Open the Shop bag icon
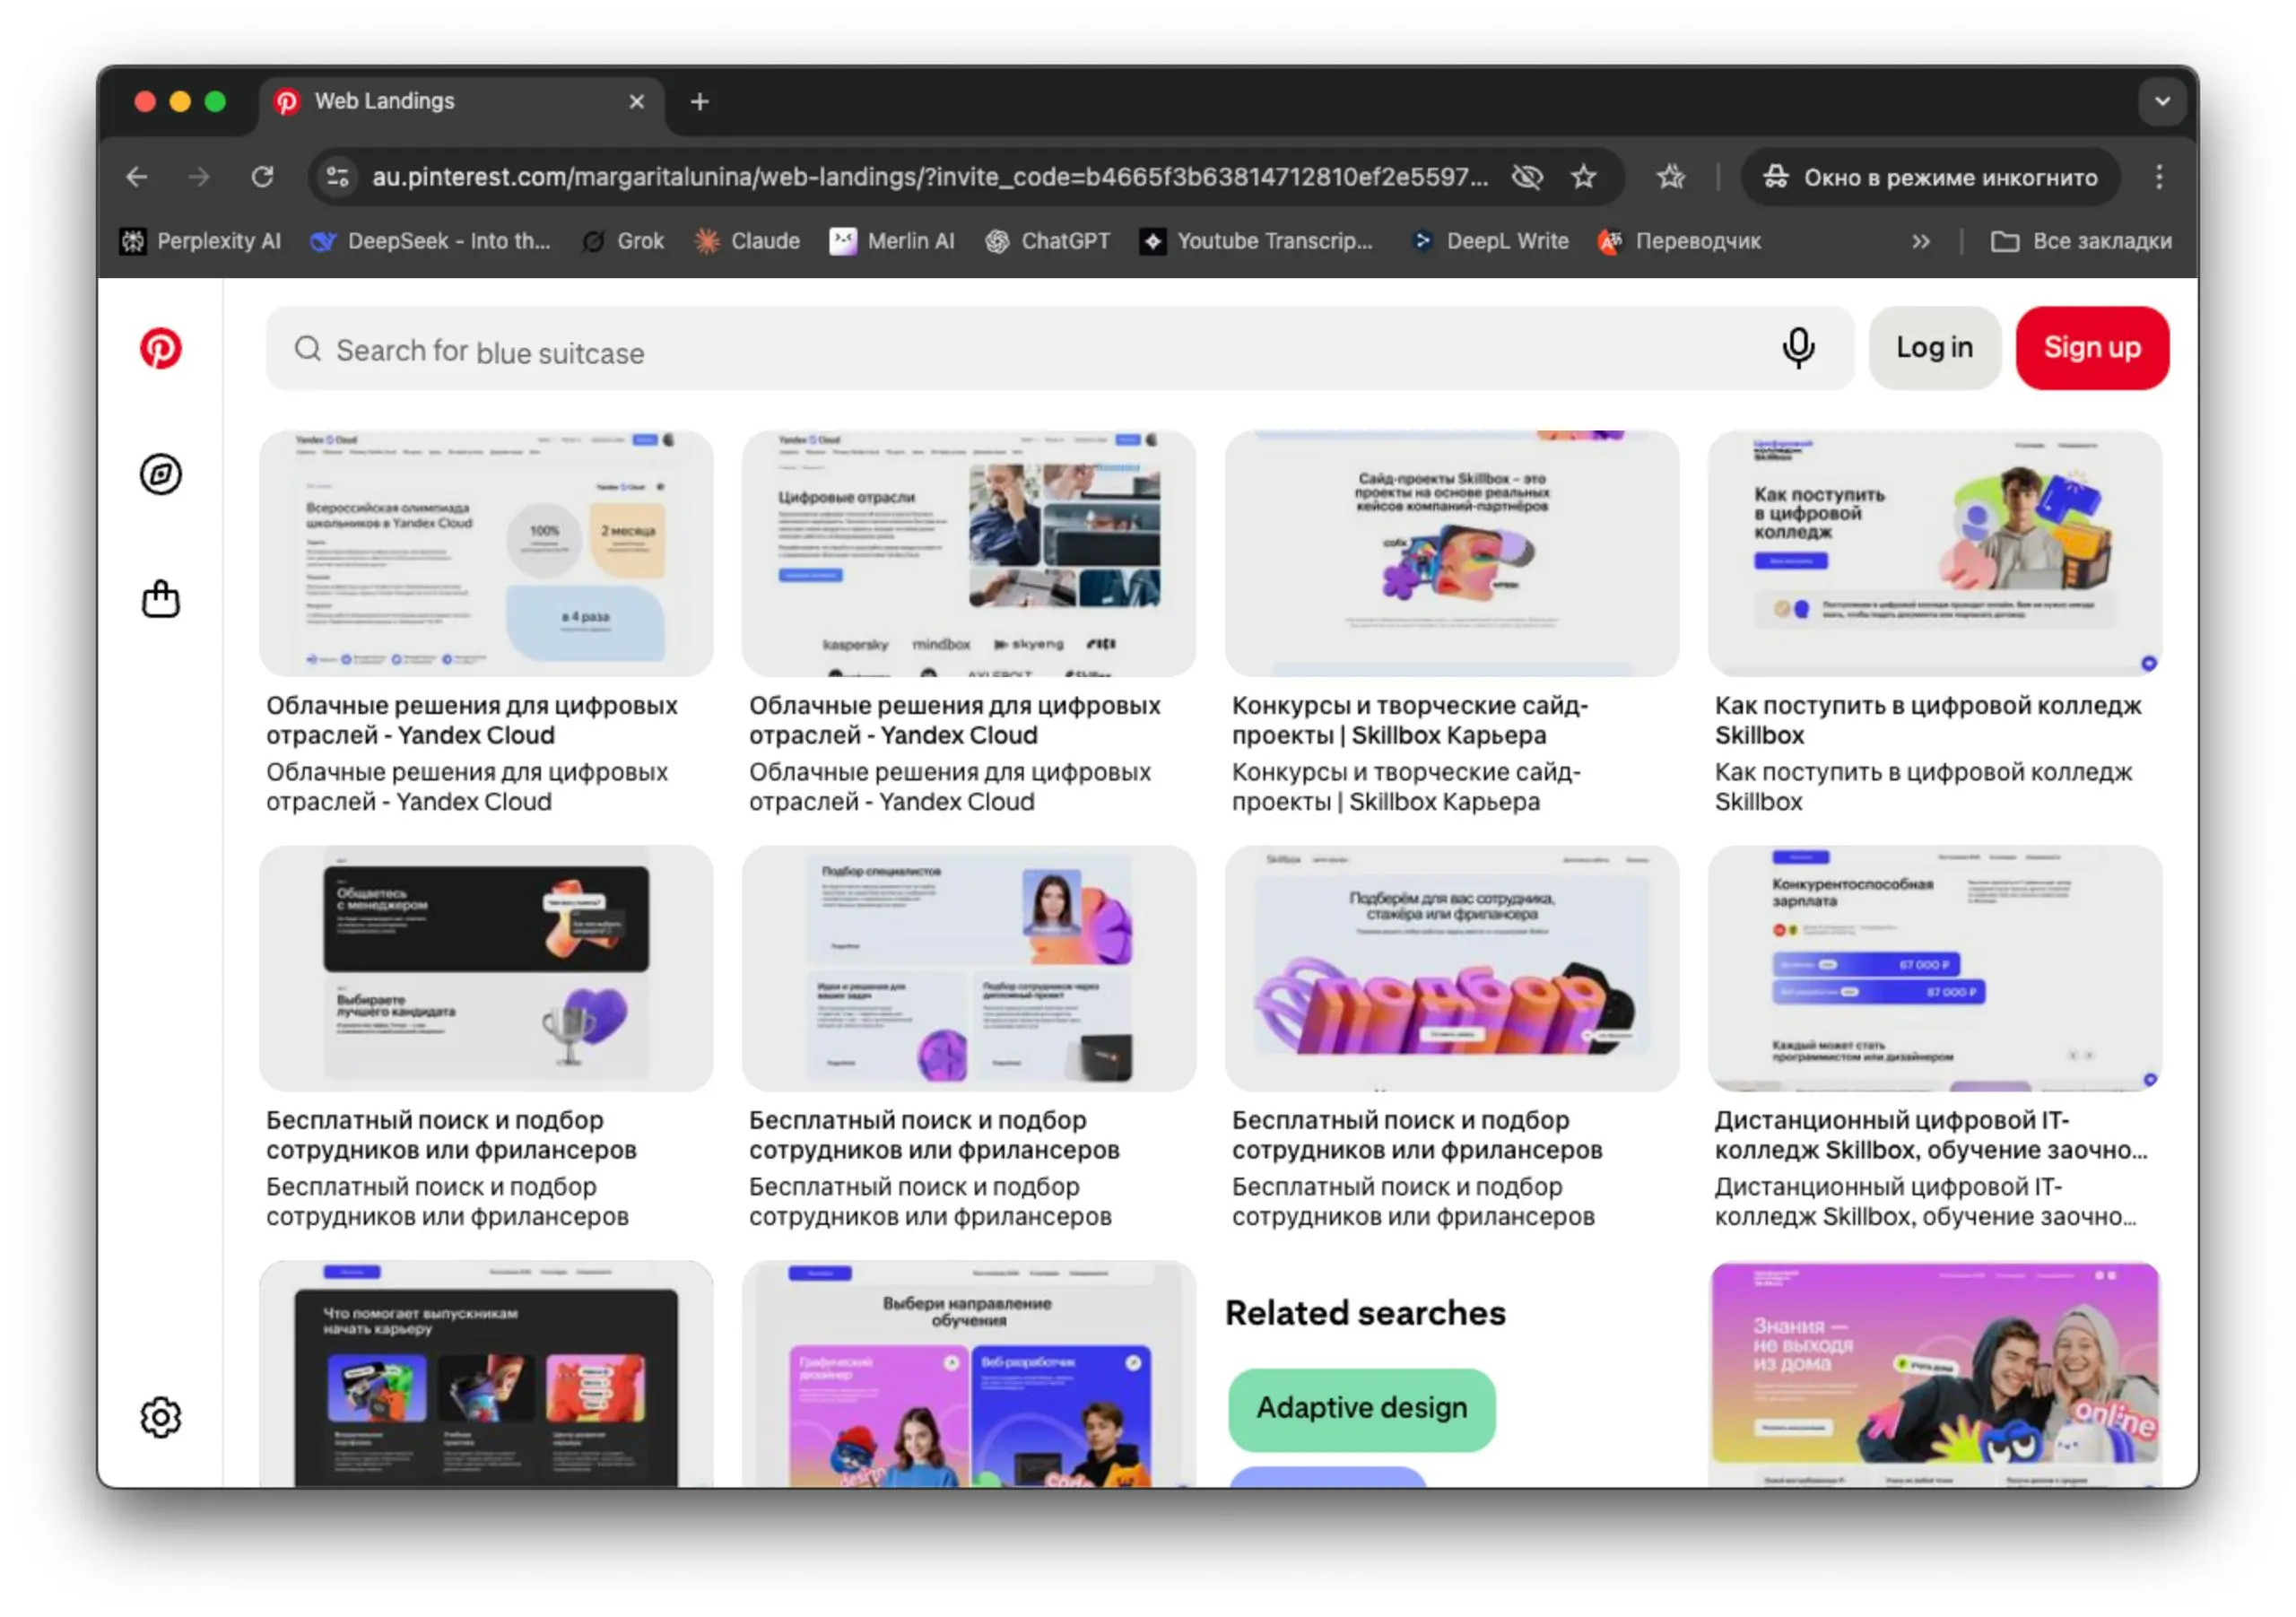This screenshot has height=1617, width=2296. [160, 599]
